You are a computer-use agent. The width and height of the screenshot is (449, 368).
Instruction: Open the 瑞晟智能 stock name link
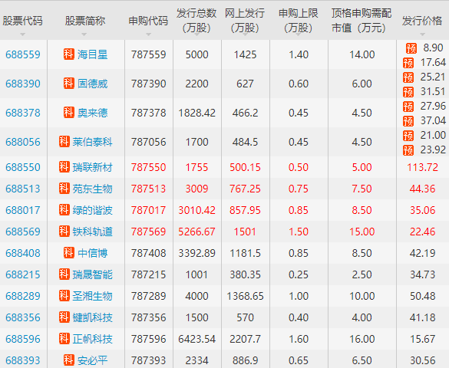point(93,274)
